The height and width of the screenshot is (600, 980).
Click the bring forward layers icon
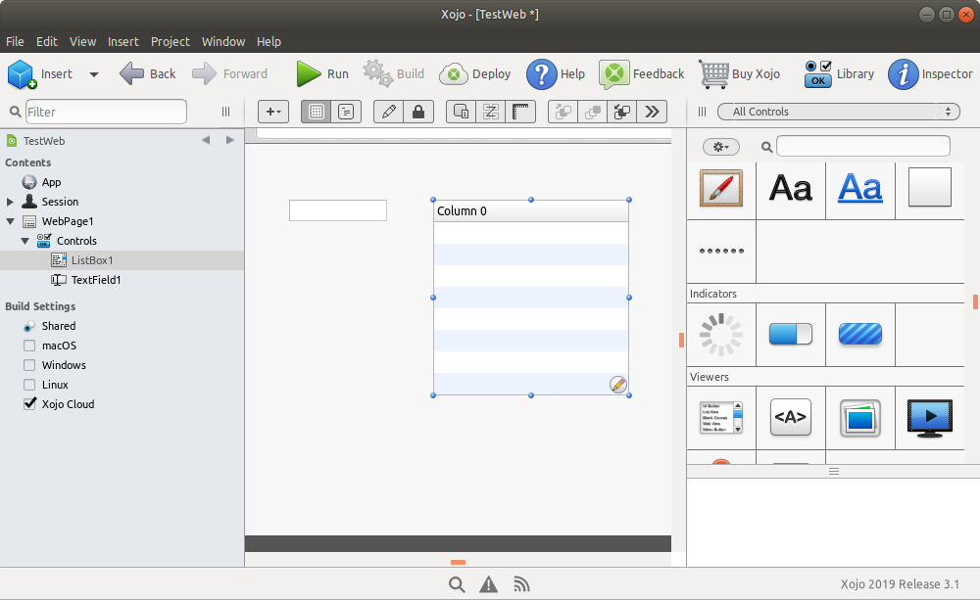pyautogui.click(x=563, y=112)
